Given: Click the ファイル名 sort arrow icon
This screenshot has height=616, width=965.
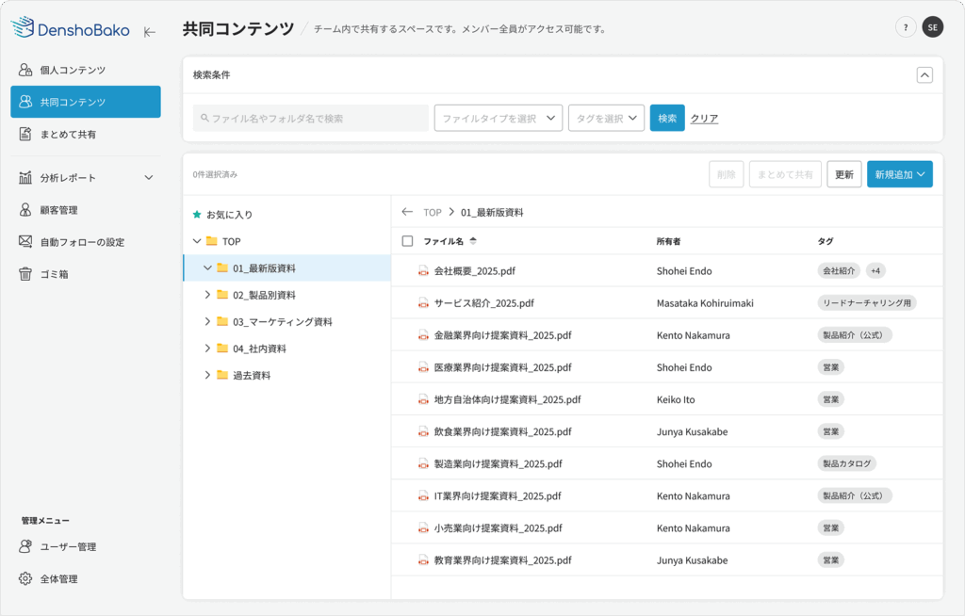Looking at the screenshot, I should (x=473, y=240).
